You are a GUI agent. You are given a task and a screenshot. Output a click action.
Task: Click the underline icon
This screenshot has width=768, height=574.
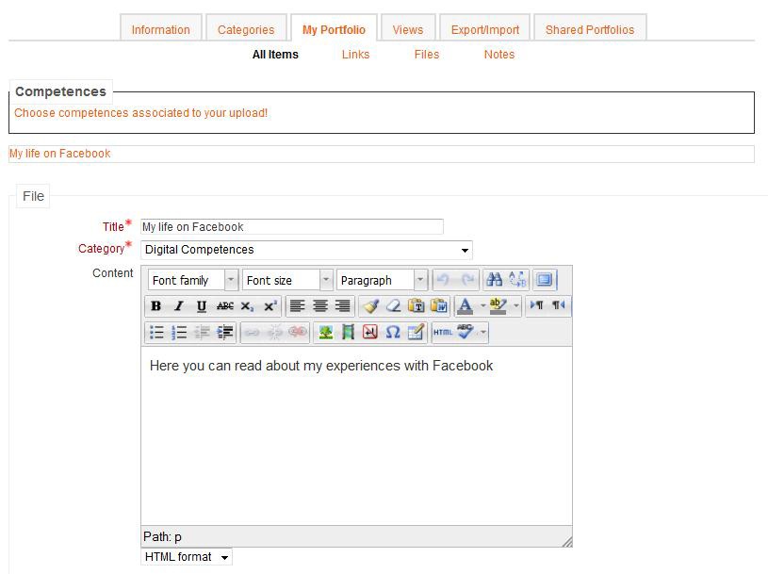click(x=202, y=306)
